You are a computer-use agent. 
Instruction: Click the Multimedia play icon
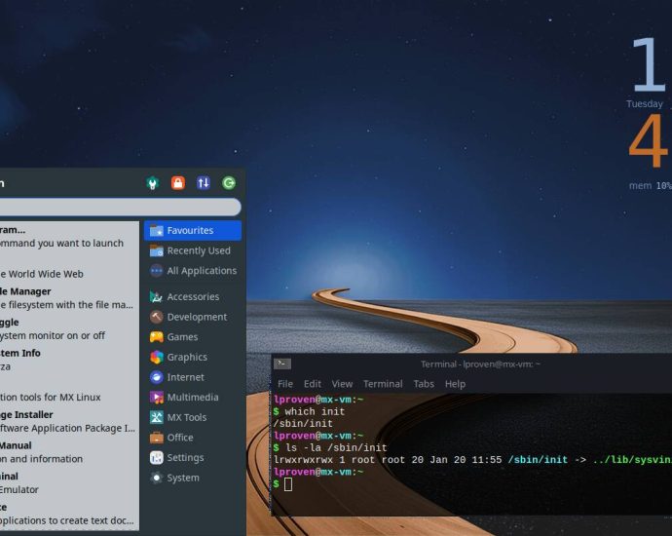point(157,398)
